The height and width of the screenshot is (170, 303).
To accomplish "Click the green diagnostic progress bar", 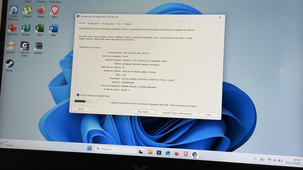I will click(83, 101).
